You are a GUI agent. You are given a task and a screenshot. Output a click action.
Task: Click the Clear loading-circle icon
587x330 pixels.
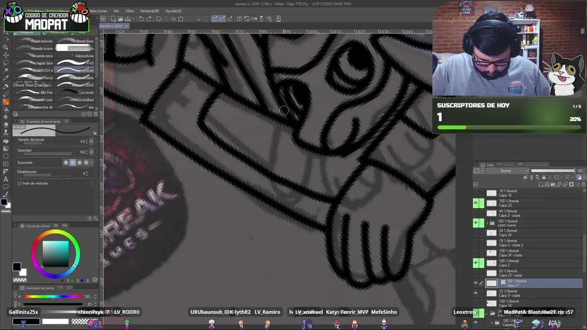coord(158,19)
